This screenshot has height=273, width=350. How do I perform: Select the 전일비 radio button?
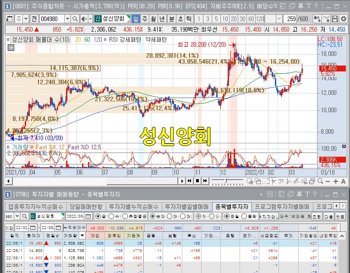[226, 216]
